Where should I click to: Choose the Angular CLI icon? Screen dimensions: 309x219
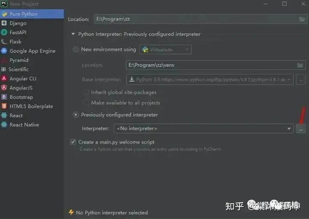[4, 78]
